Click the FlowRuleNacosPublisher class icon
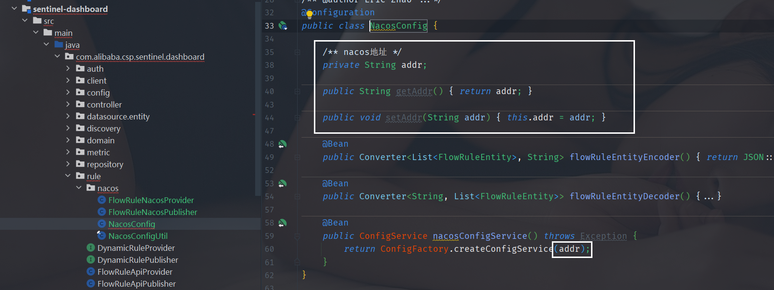774x290 pixels. (x=101, y=212)
